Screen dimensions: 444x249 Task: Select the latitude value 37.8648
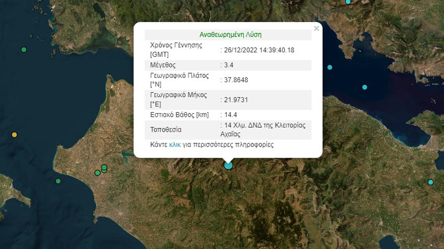pyautogui.click(x=236, y=80)
